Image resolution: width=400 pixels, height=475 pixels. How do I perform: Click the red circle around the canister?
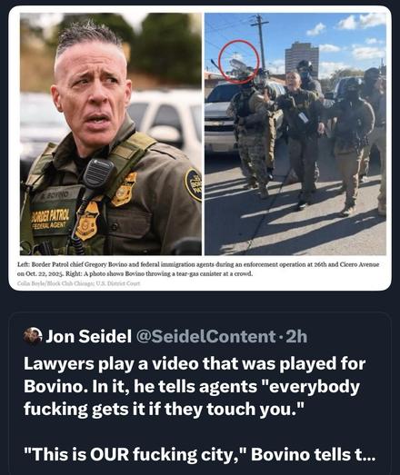[x=239, y=61]
